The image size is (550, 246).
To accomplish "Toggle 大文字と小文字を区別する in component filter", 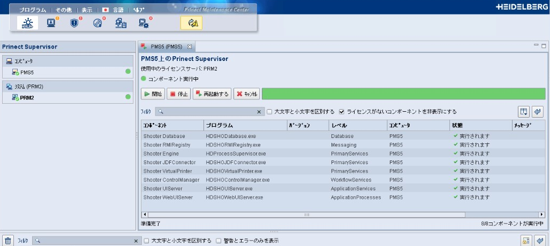I will (x=269, y=112).
